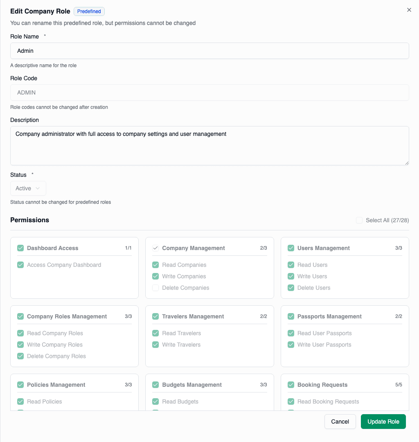Enable the Delete Companies permission
Screen dimensions: 419x442
[x=155, y=288]
